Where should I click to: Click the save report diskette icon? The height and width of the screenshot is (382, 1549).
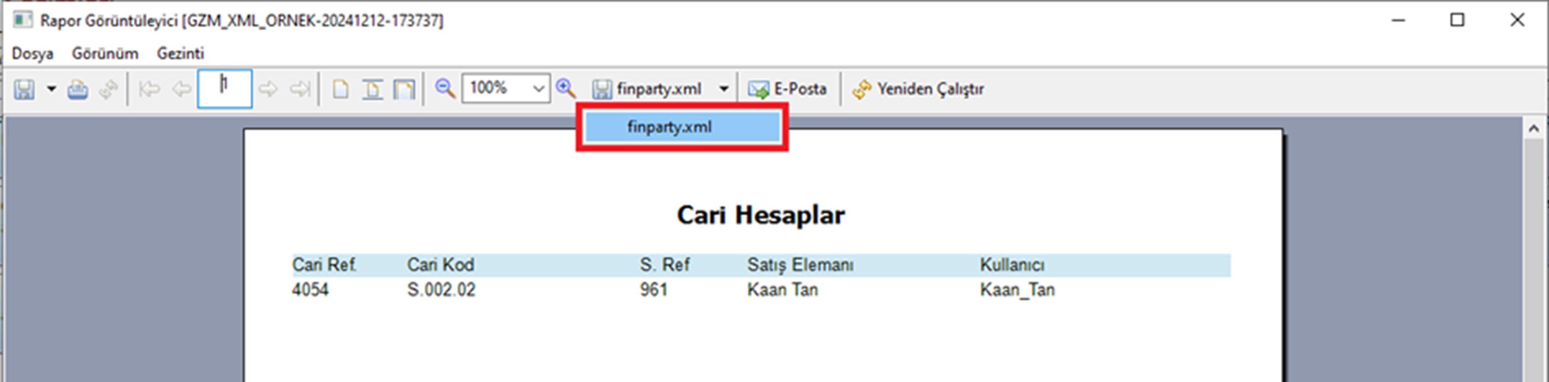pos(24,89)
